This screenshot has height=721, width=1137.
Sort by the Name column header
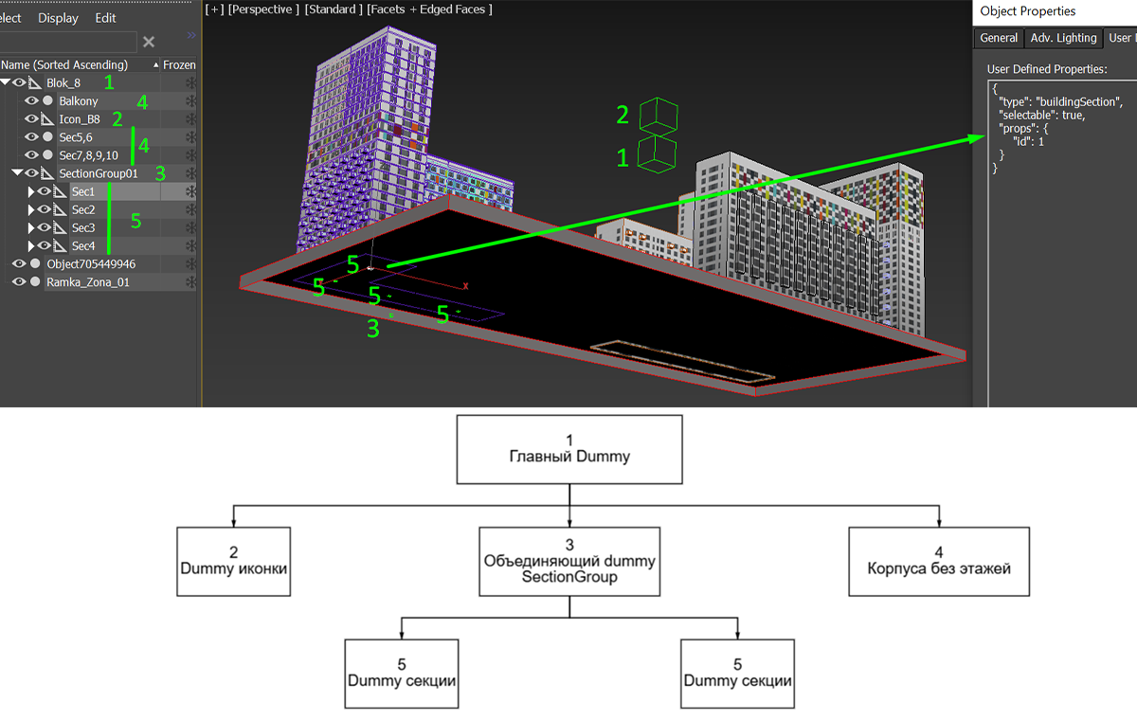pyautogui.click(x=64, y=65)
